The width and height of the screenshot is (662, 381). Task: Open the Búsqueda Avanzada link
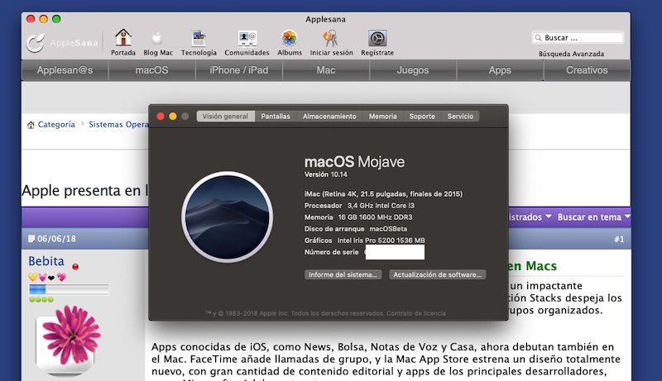click(x=571, y=54)
